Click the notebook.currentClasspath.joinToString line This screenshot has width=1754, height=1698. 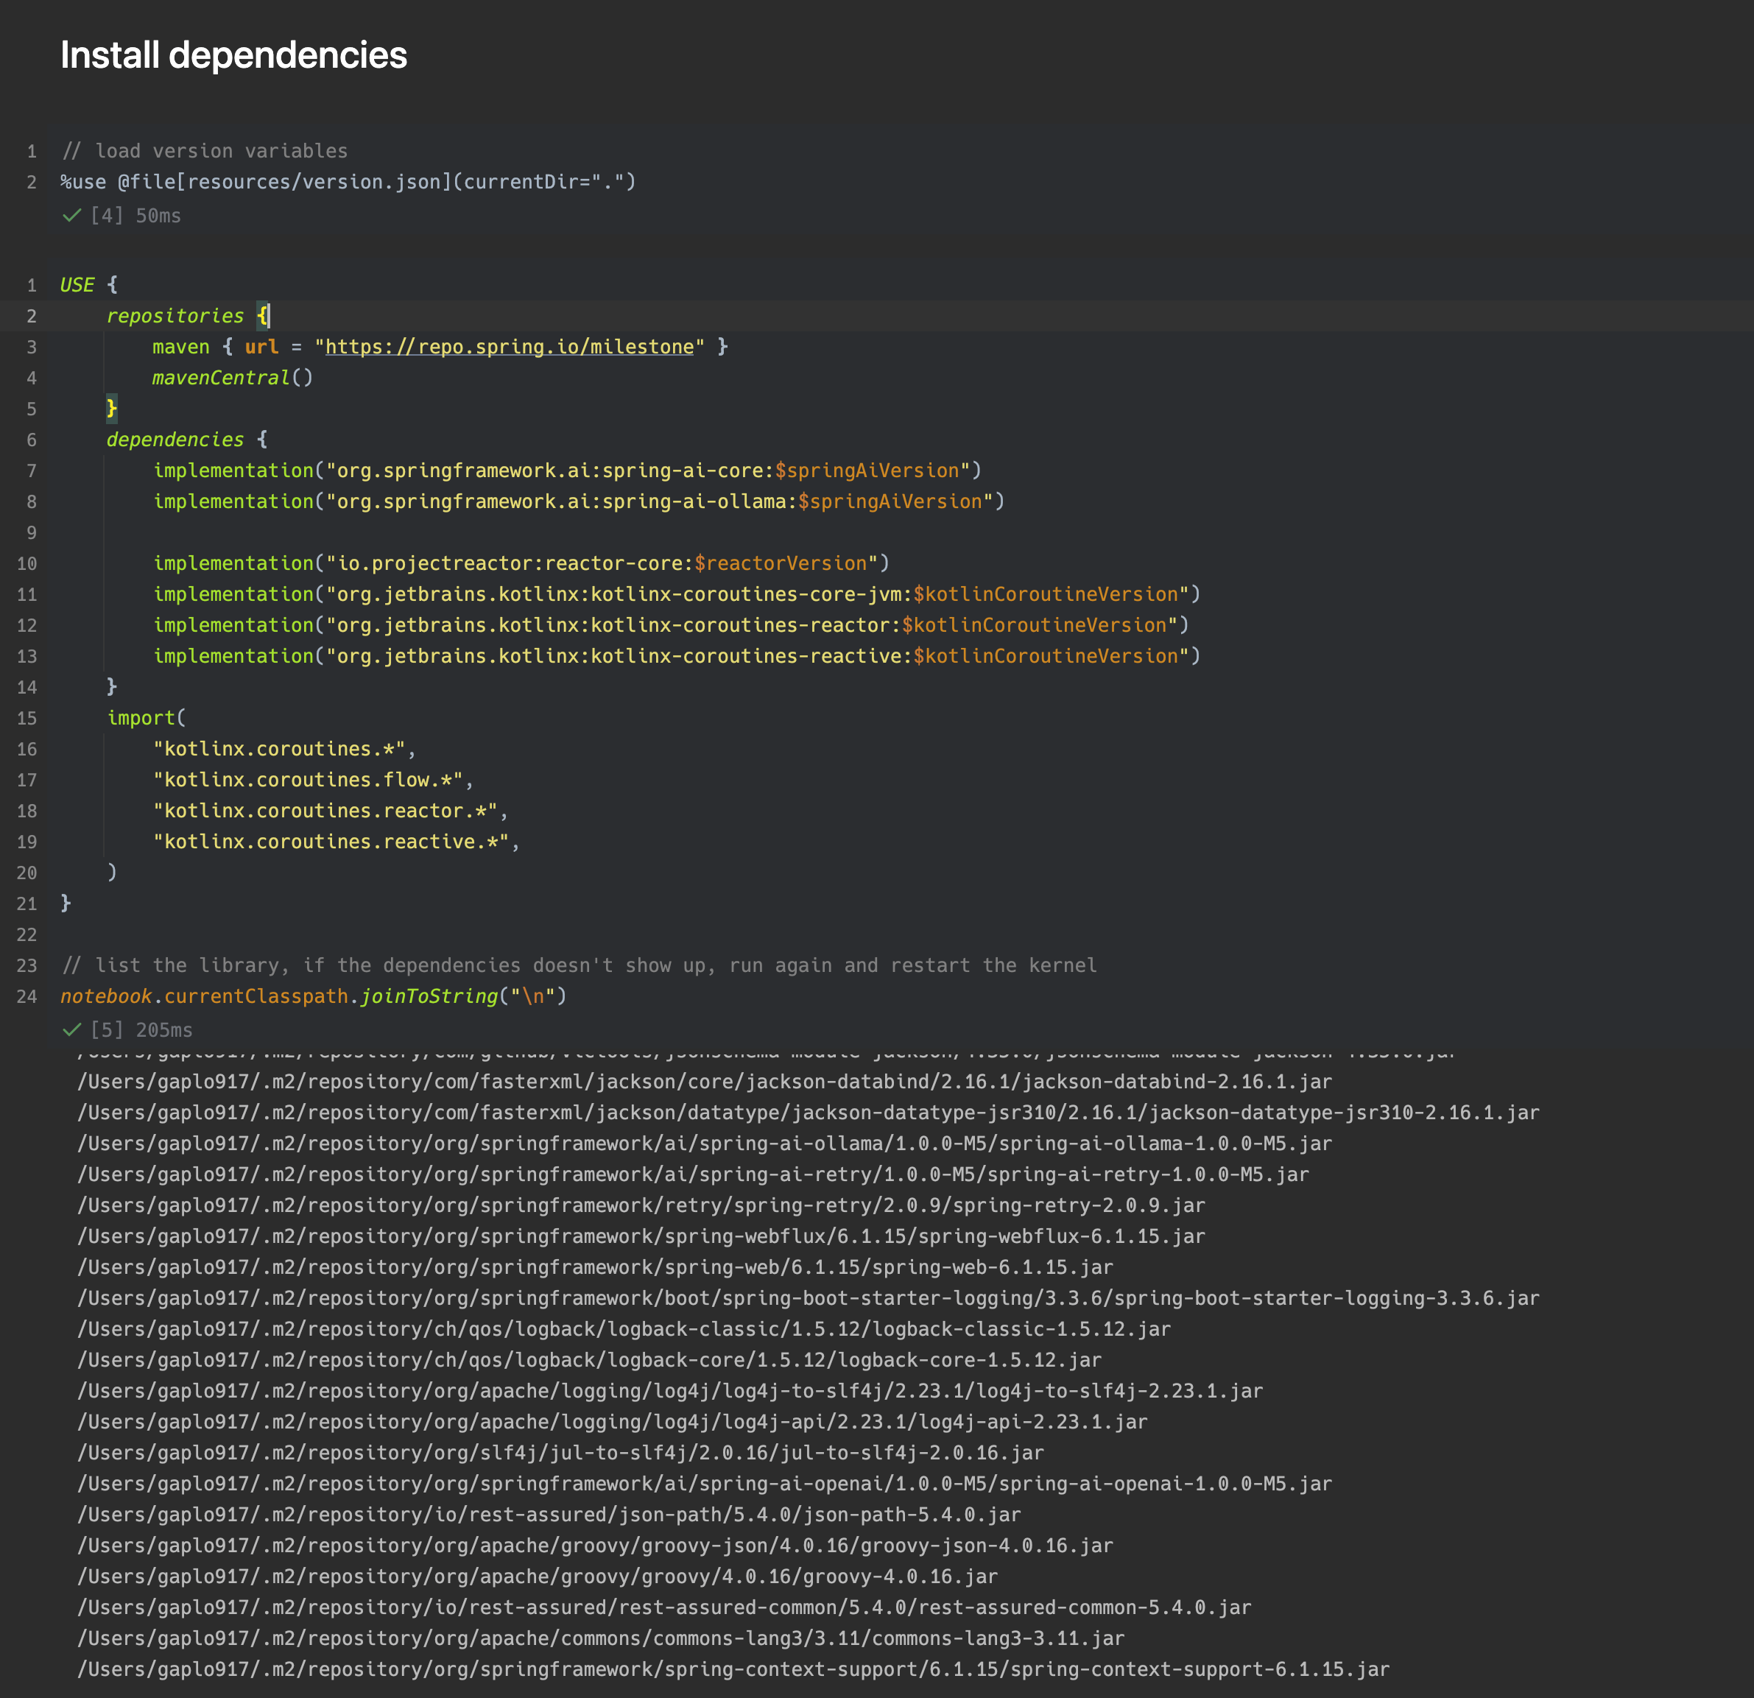313,997
